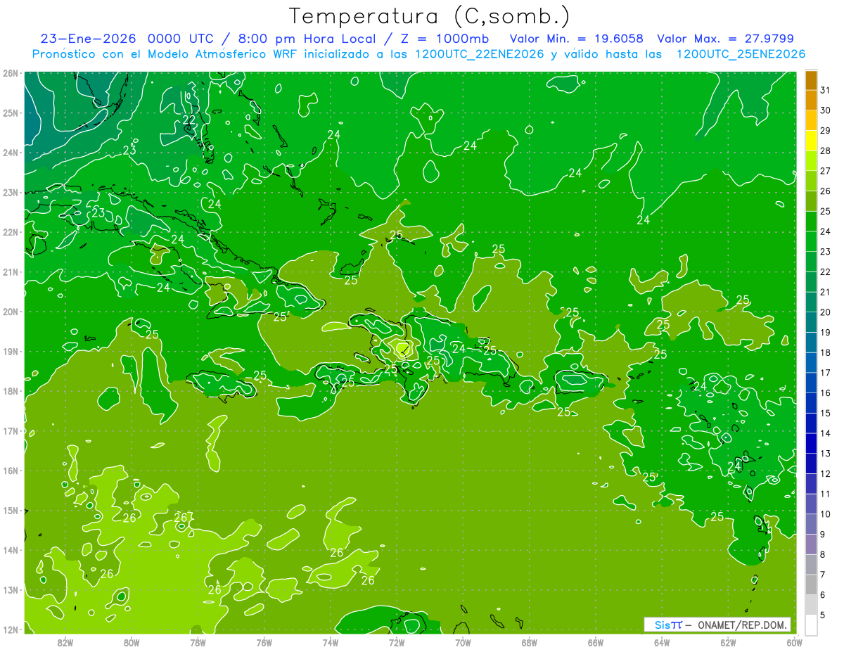
Task: Pick the teal legend swatch between 19 and 20
Action: point(811,322)
